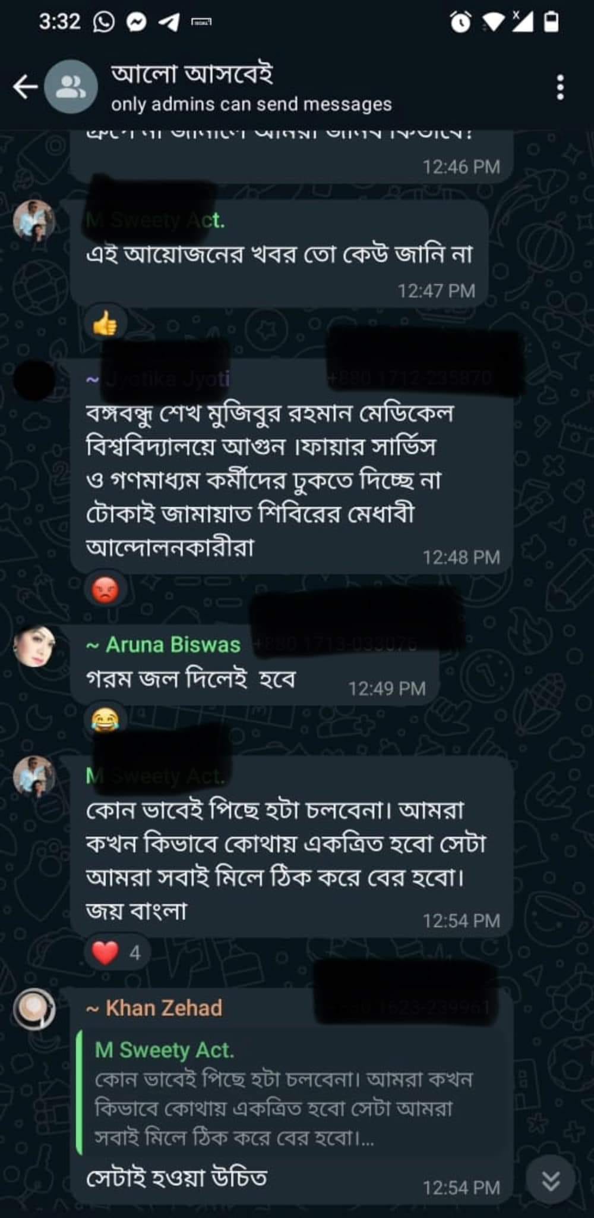The width and height of the screenshot is (594, 1218).
Task: Tap the laughing emoji reaction
Action: coord(106,720)
